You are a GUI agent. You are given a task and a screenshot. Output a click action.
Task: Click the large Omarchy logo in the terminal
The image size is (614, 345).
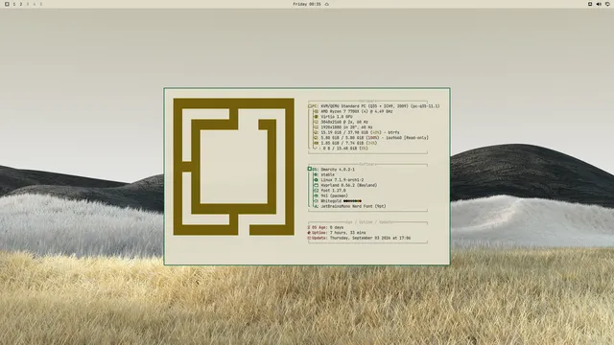[x=234, y=167]
